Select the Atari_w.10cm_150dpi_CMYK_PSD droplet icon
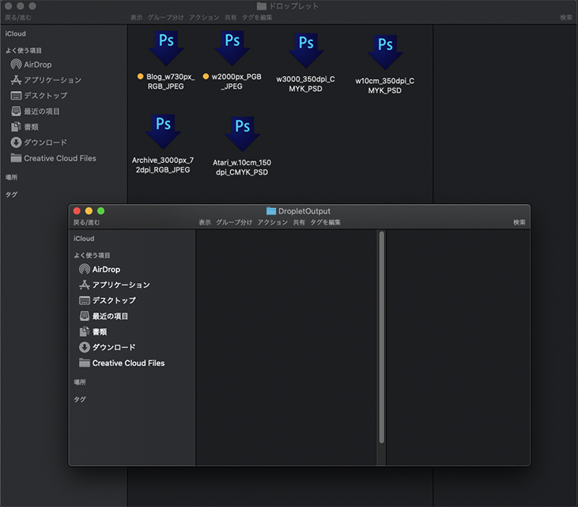578x507 pixels. [243, 134]
